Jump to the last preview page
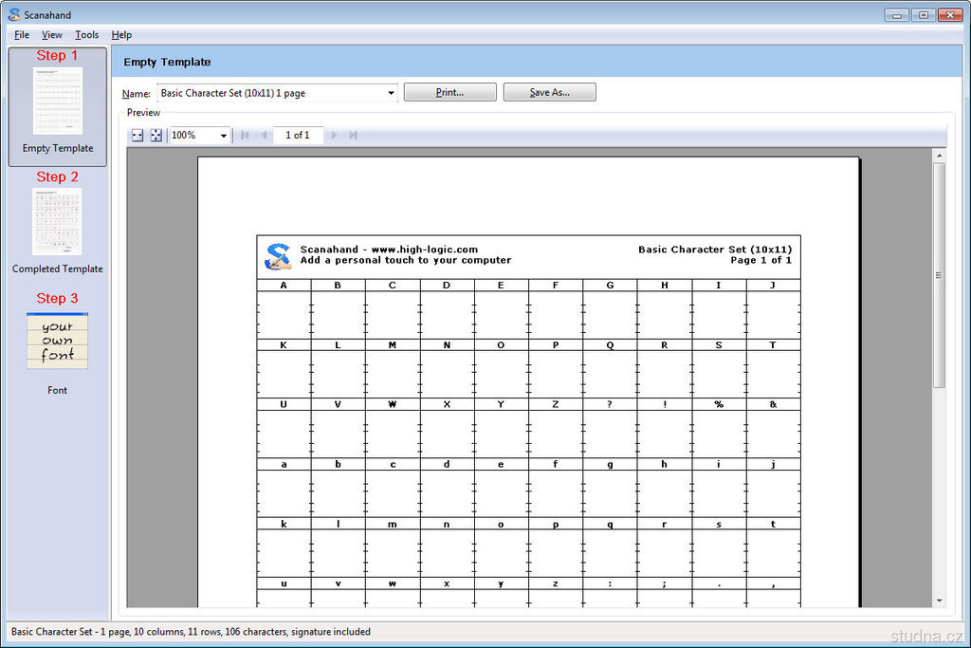The width and height of the screenshot is (971, 648). tap(353, 136)
